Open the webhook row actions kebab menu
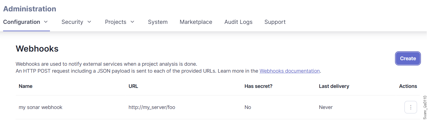The image size is (436, 127). (410, 107)
